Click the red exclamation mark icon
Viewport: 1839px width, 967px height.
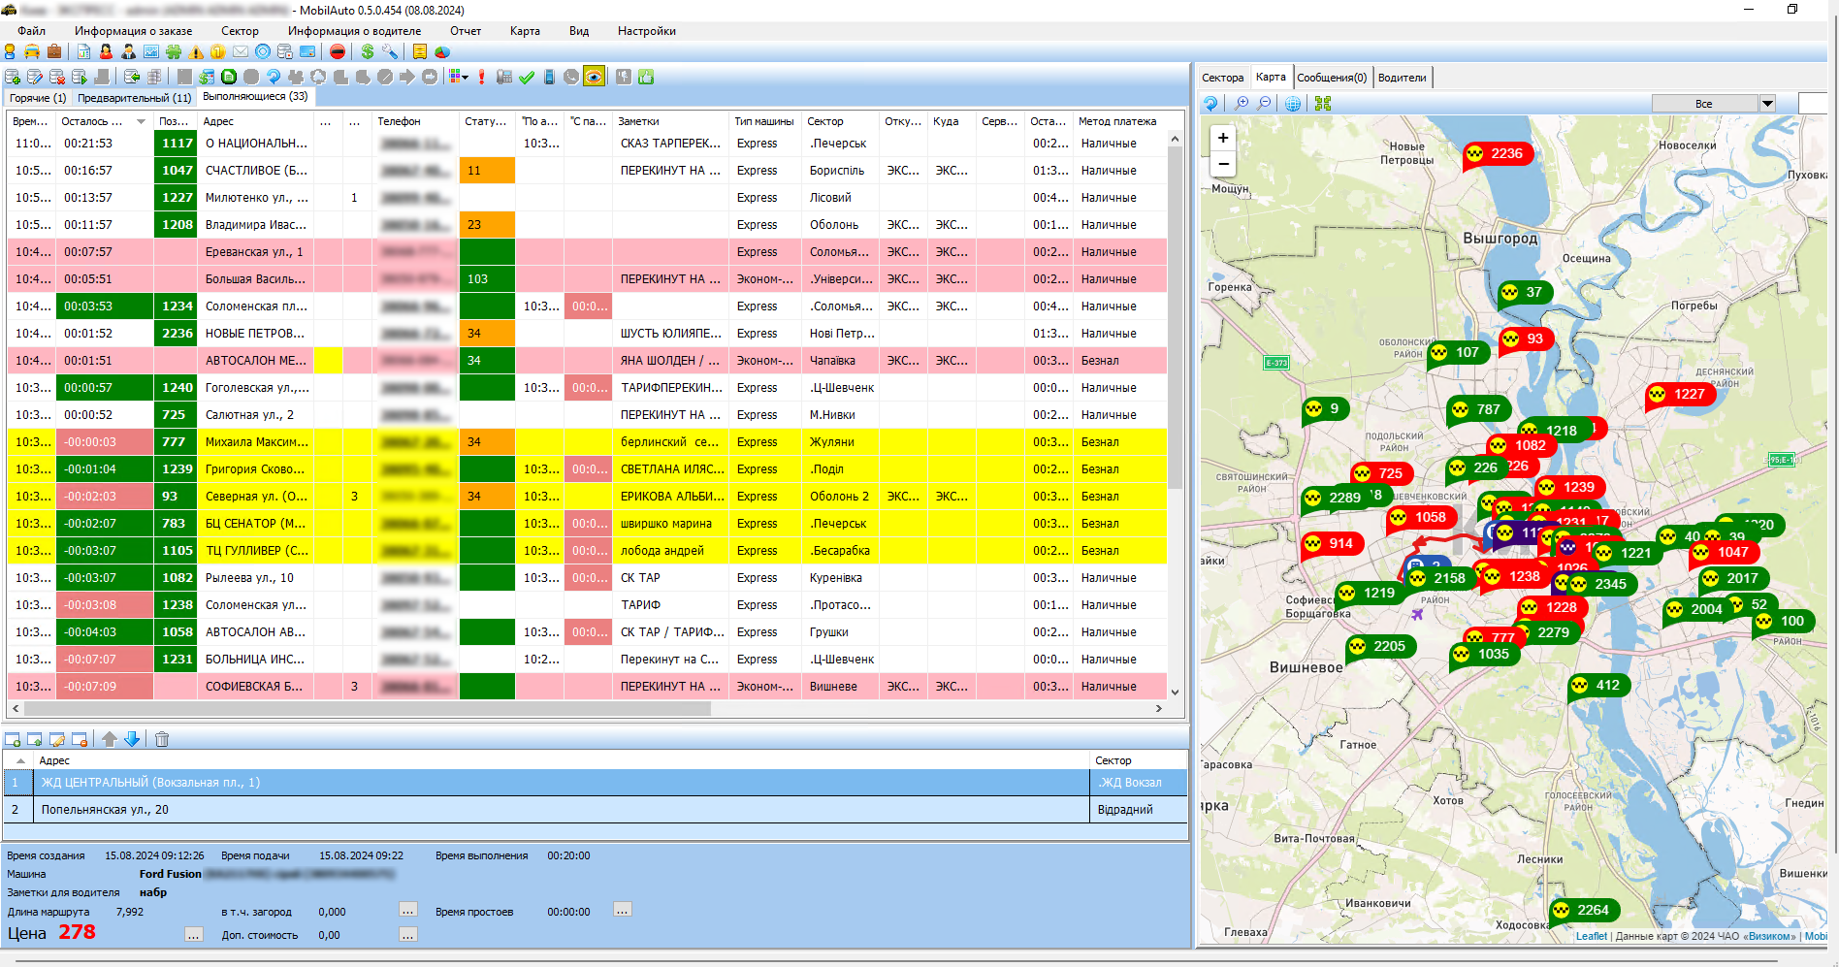point(482,78)
